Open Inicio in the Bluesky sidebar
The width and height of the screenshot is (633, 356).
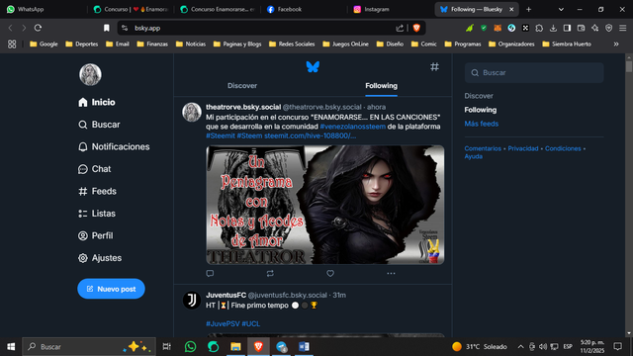coord(97,103)
